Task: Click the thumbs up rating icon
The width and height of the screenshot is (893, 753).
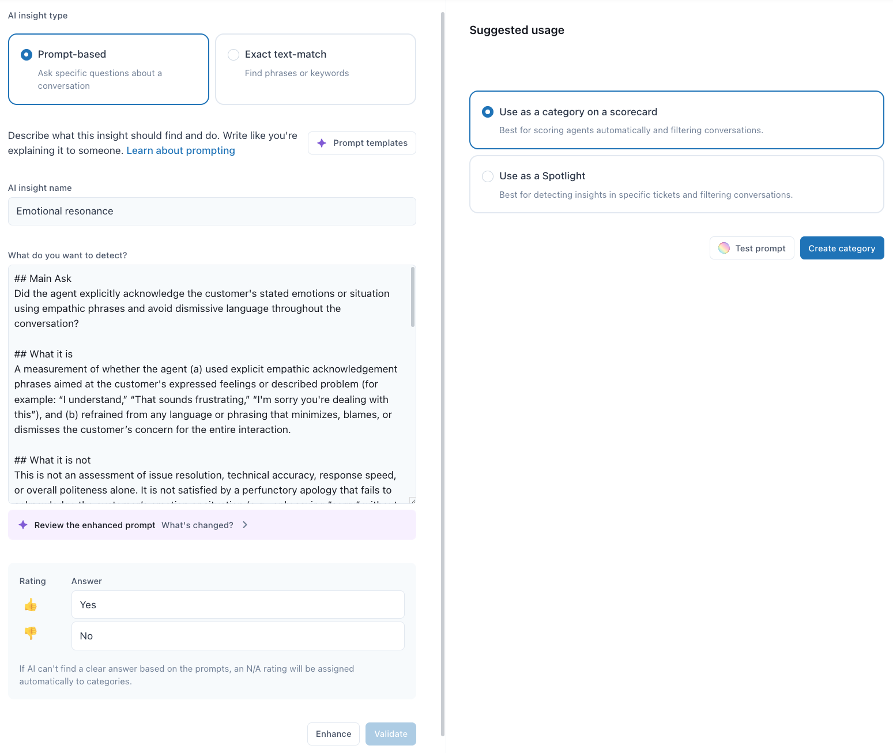Action: pos(31,605)
